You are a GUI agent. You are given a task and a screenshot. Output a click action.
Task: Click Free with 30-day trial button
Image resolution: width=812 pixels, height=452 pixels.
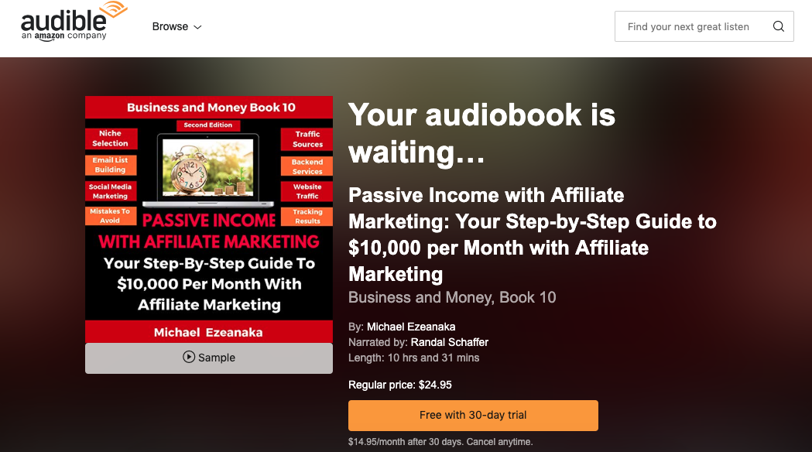pyautogui.click(x=473, y=416)
